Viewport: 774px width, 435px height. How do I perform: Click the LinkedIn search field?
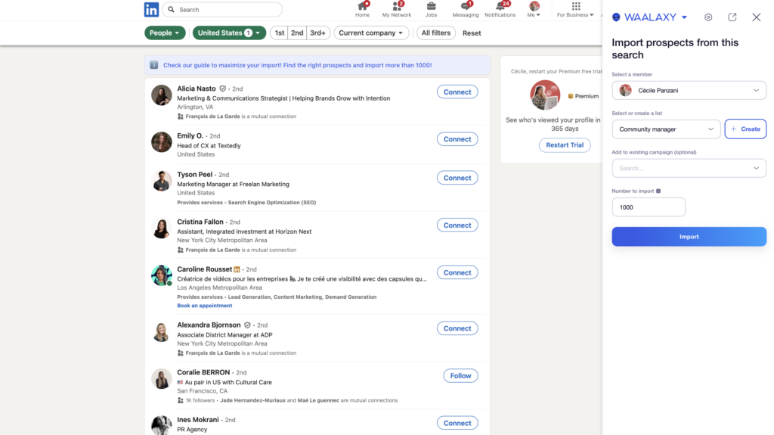point(223,9)
